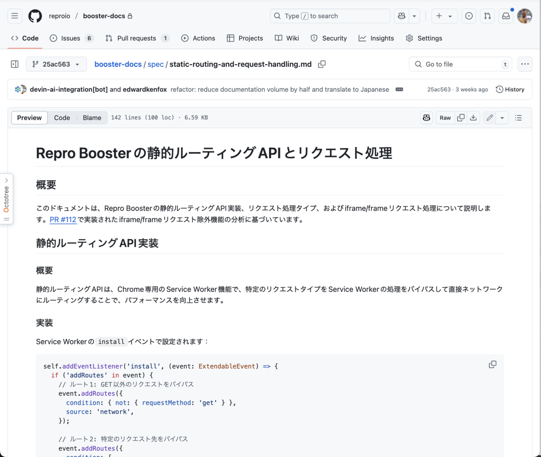
Task: Open the document outline panel
Action: click(x=518, y=118)
